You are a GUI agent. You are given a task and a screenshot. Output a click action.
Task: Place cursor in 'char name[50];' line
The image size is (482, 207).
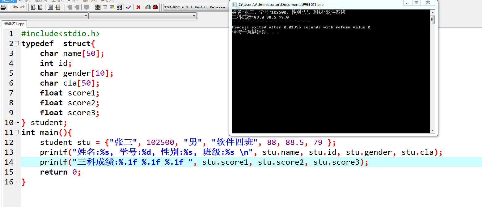[x=72, y=53]
